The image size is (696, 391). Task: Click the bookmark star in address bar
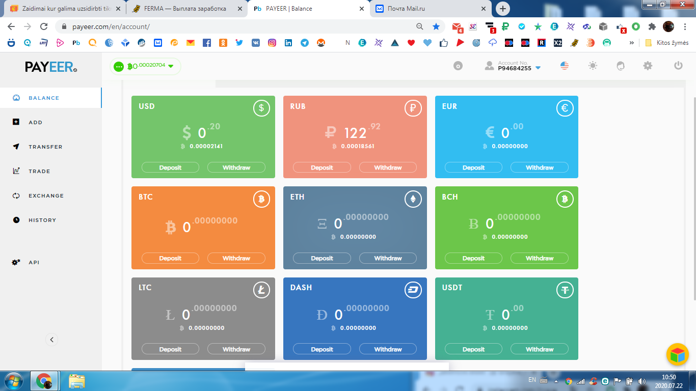pyautogui.click(x=436, y=26)
